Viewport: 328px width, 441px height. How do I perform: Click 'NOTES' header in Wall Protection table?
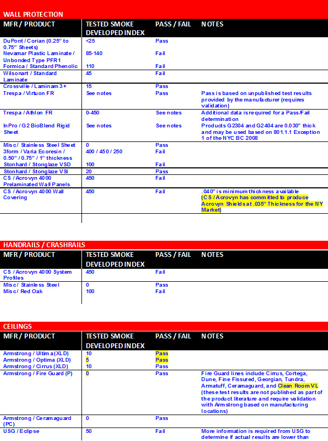click(212, 24)
